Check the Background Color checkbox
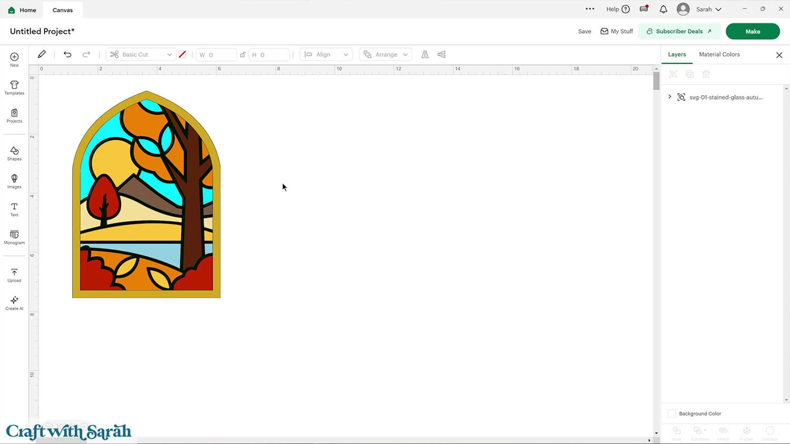The height and width of the screenshot is (444, 790). coord(671,413)
